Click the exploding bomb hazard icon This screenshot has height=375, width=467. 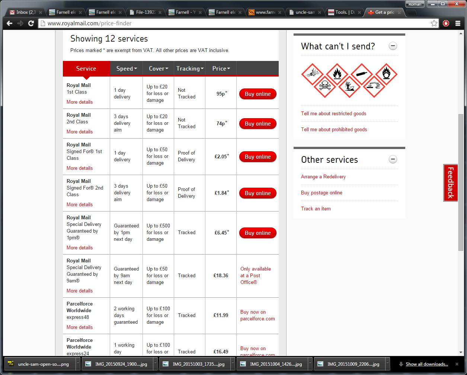coord(312,74)
